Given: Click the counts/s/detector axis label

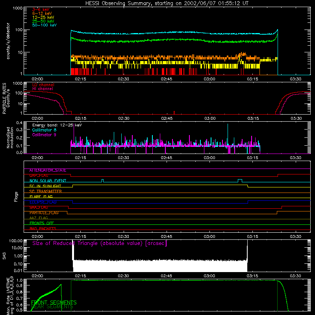Looking at the screenshot, I should 8,41.
